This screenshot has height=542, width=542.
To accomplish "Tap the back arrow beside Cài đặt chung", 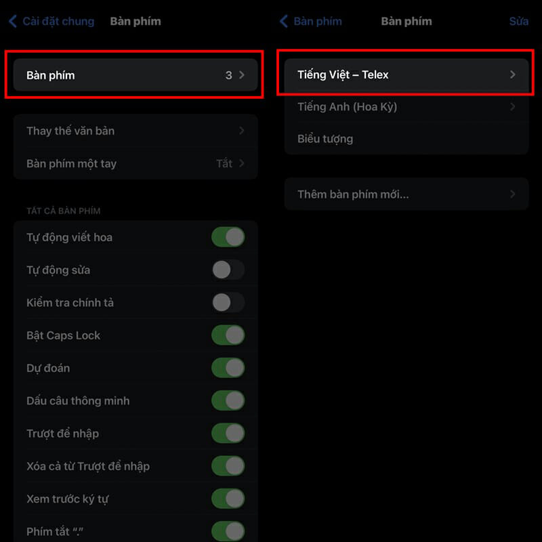I will [13, 22].
